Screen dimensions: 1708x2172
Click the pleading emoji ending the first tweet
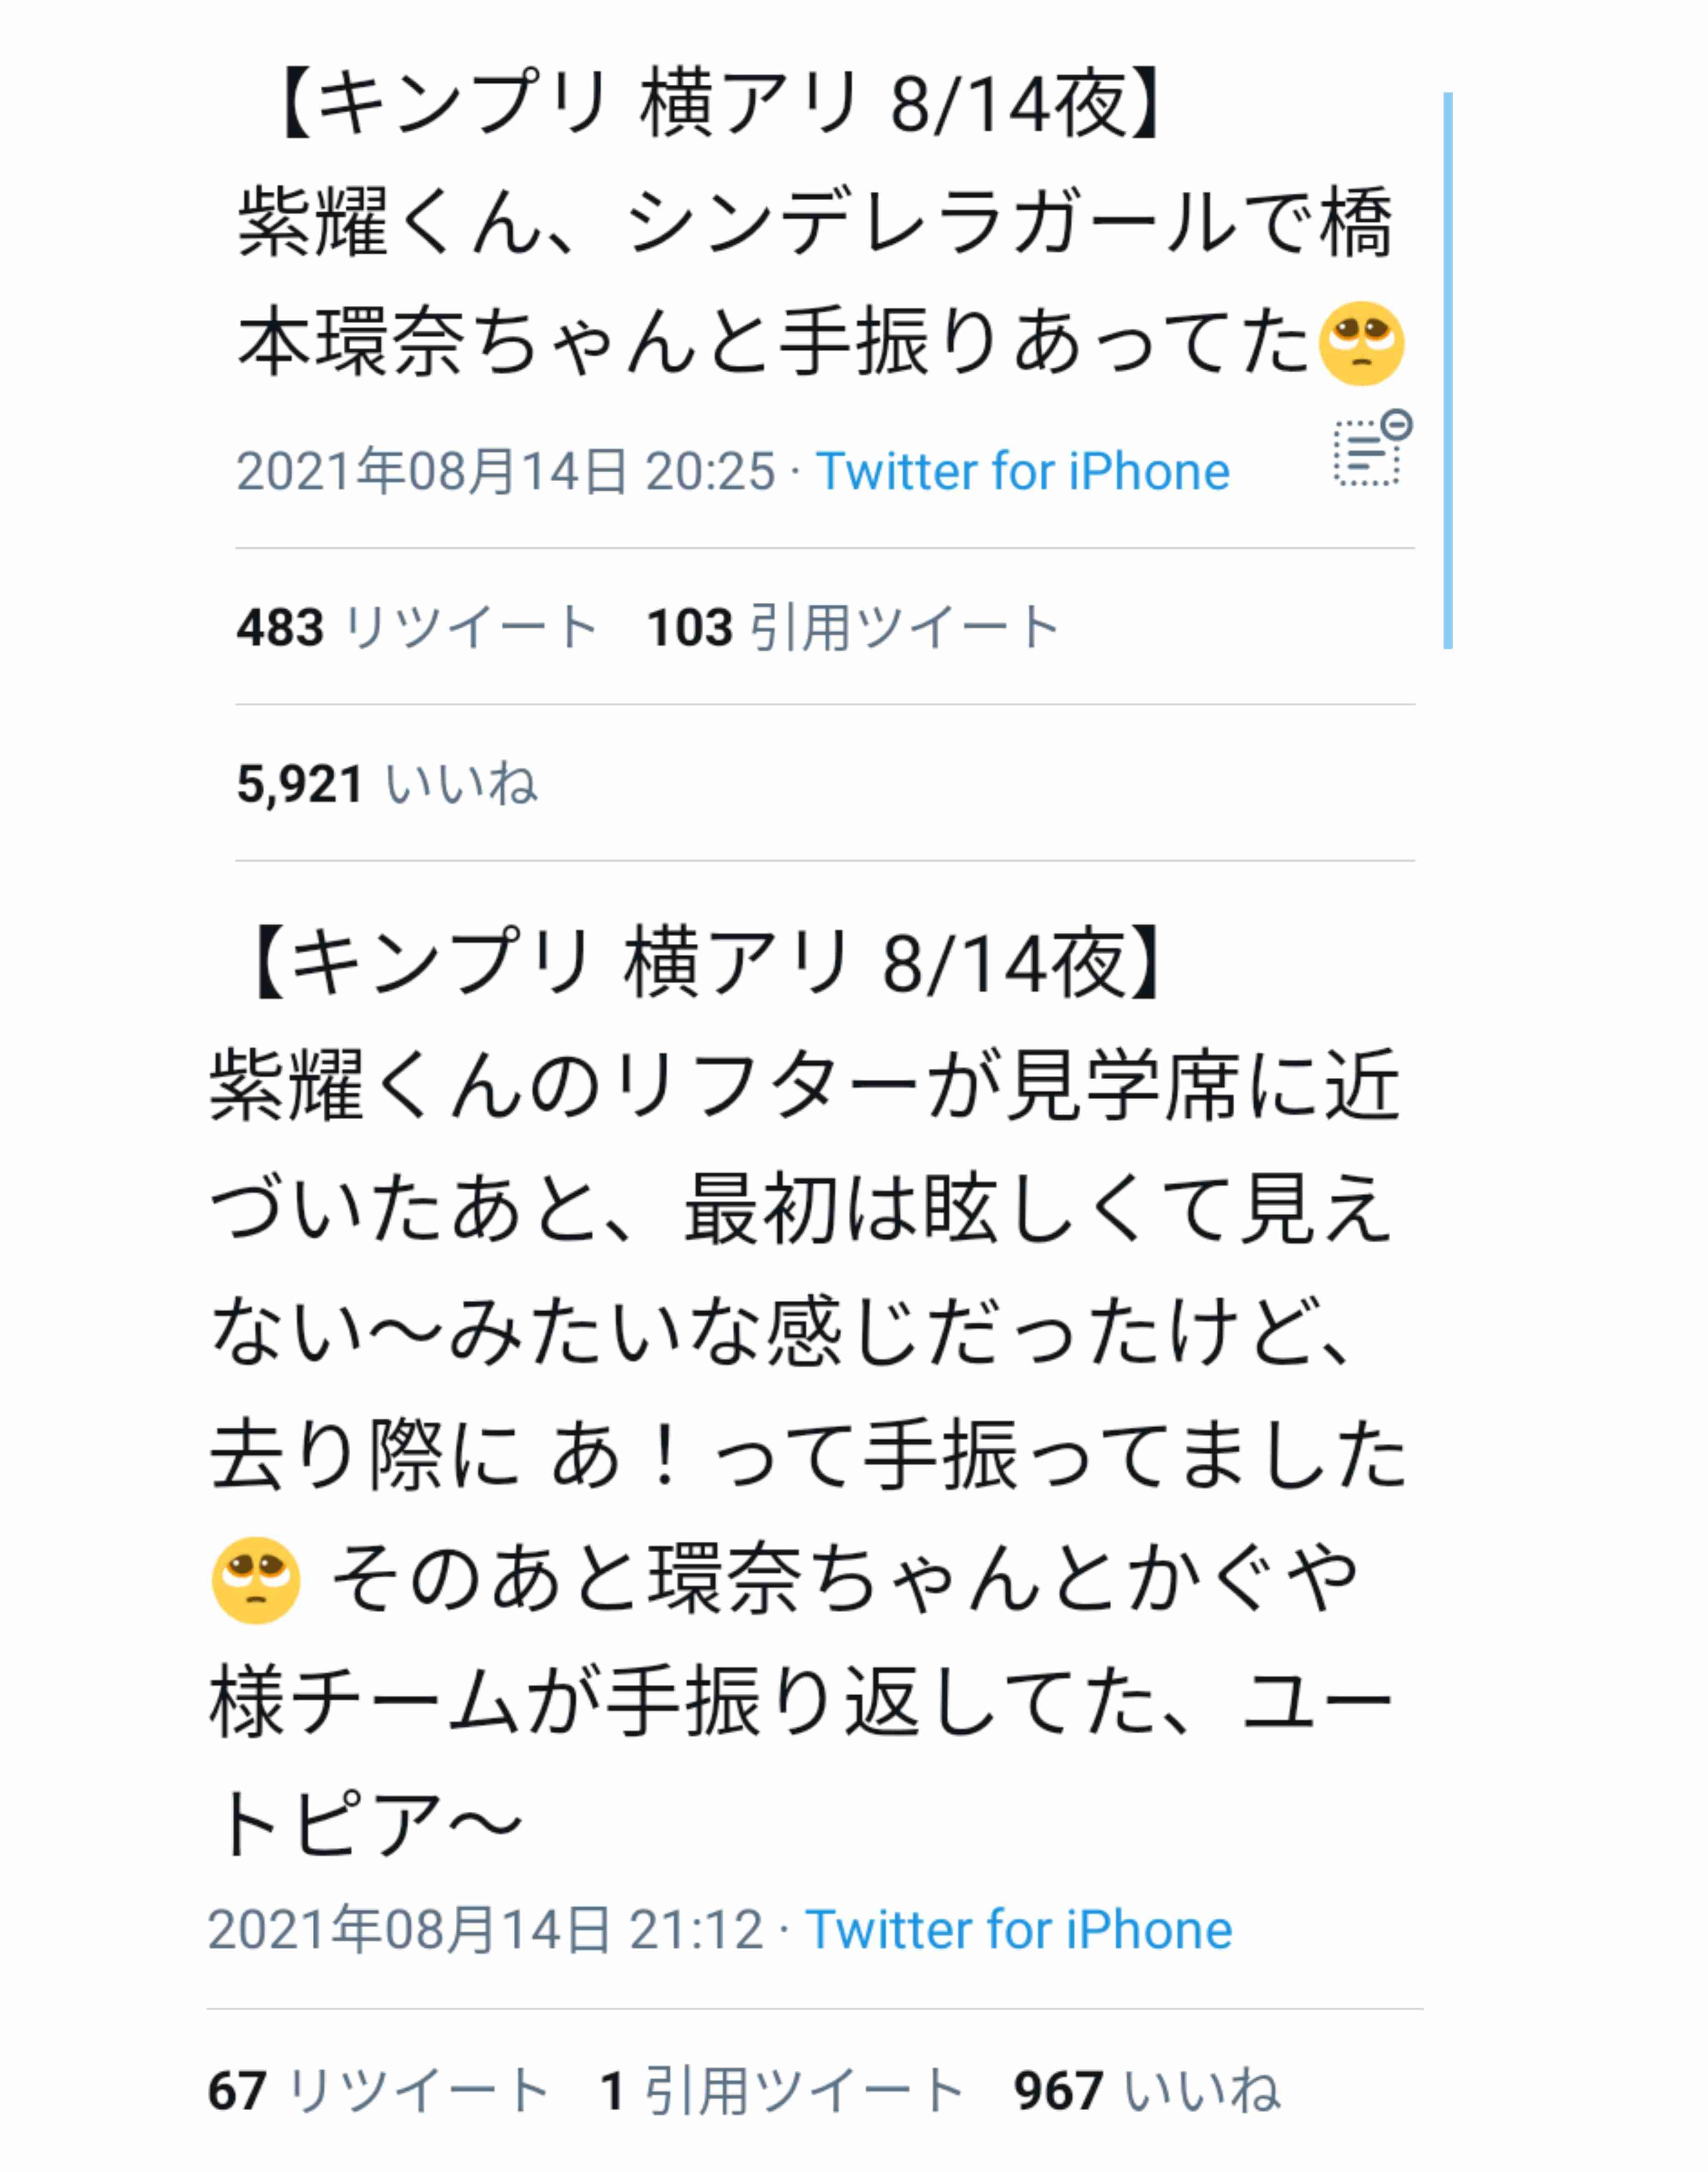pos(1361,343)
